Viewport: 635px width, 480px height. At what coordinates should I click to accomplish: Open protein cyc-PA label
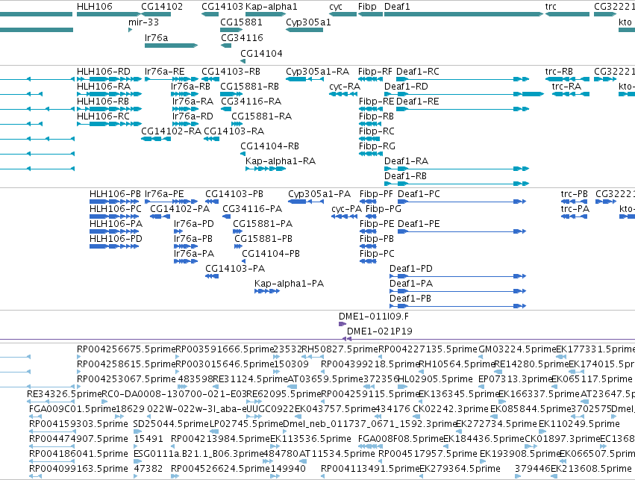point(347,210)
